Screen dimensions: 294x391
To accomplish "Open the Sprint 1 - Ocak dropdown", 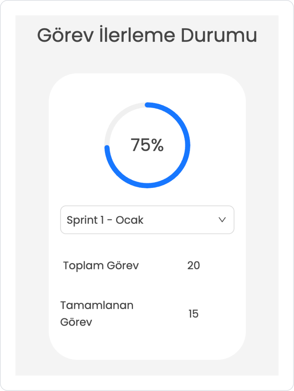I will (x=147, y=220).
